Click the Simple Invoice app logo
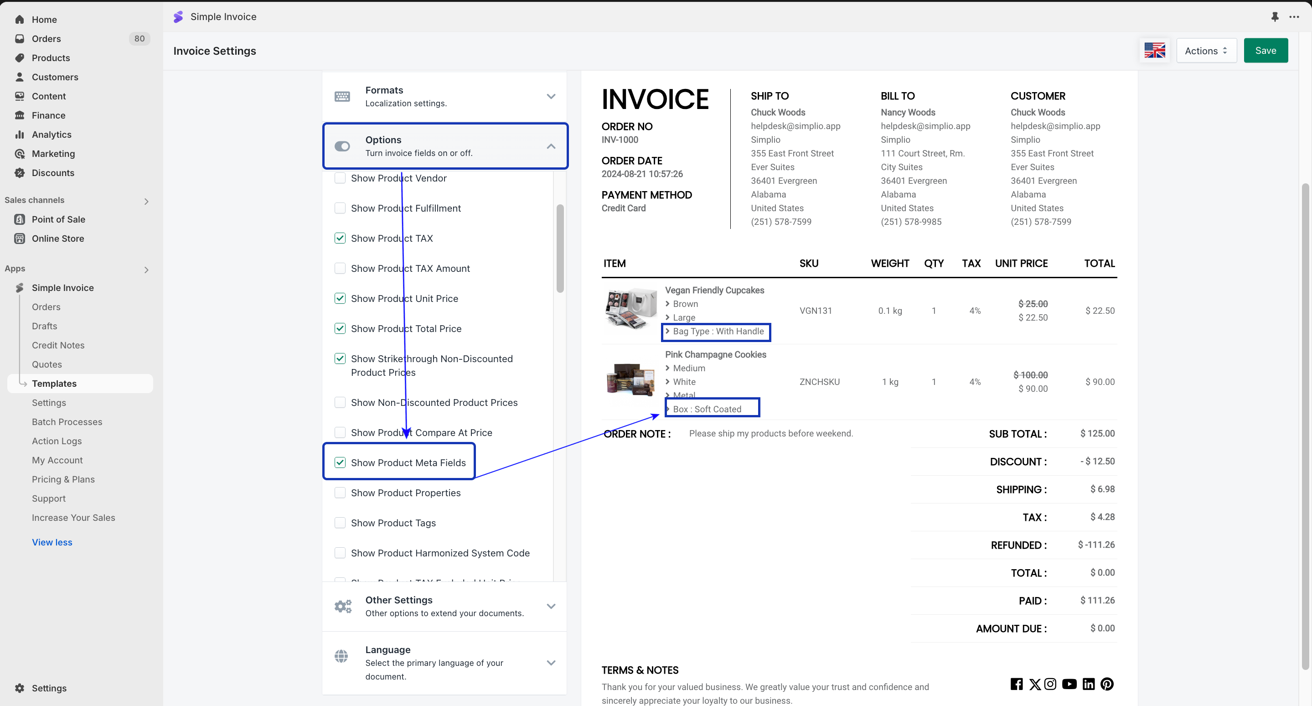The width and height of the screenshot is (1312, 706). point(178,17)
